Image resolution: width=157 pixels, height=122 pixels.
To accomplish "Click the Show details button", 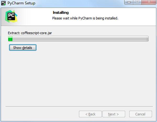I will pos(23,48).
